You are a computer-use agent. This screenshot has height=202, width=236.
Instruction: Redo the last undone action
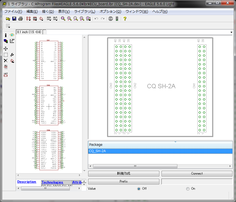(103, 19)
